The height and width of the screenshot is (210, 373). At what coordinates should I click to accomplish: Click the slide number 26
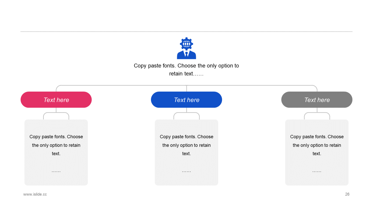[347, 194]
